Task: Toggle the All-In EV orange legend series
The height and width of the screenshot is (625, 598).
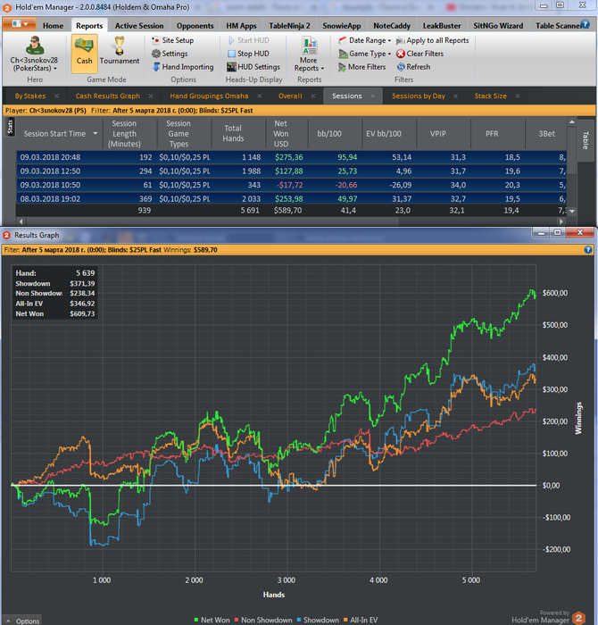Action: click(361, 620)
